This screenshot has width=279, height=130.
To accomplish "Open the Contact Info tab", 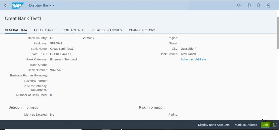I will click(x=74, y=30).
